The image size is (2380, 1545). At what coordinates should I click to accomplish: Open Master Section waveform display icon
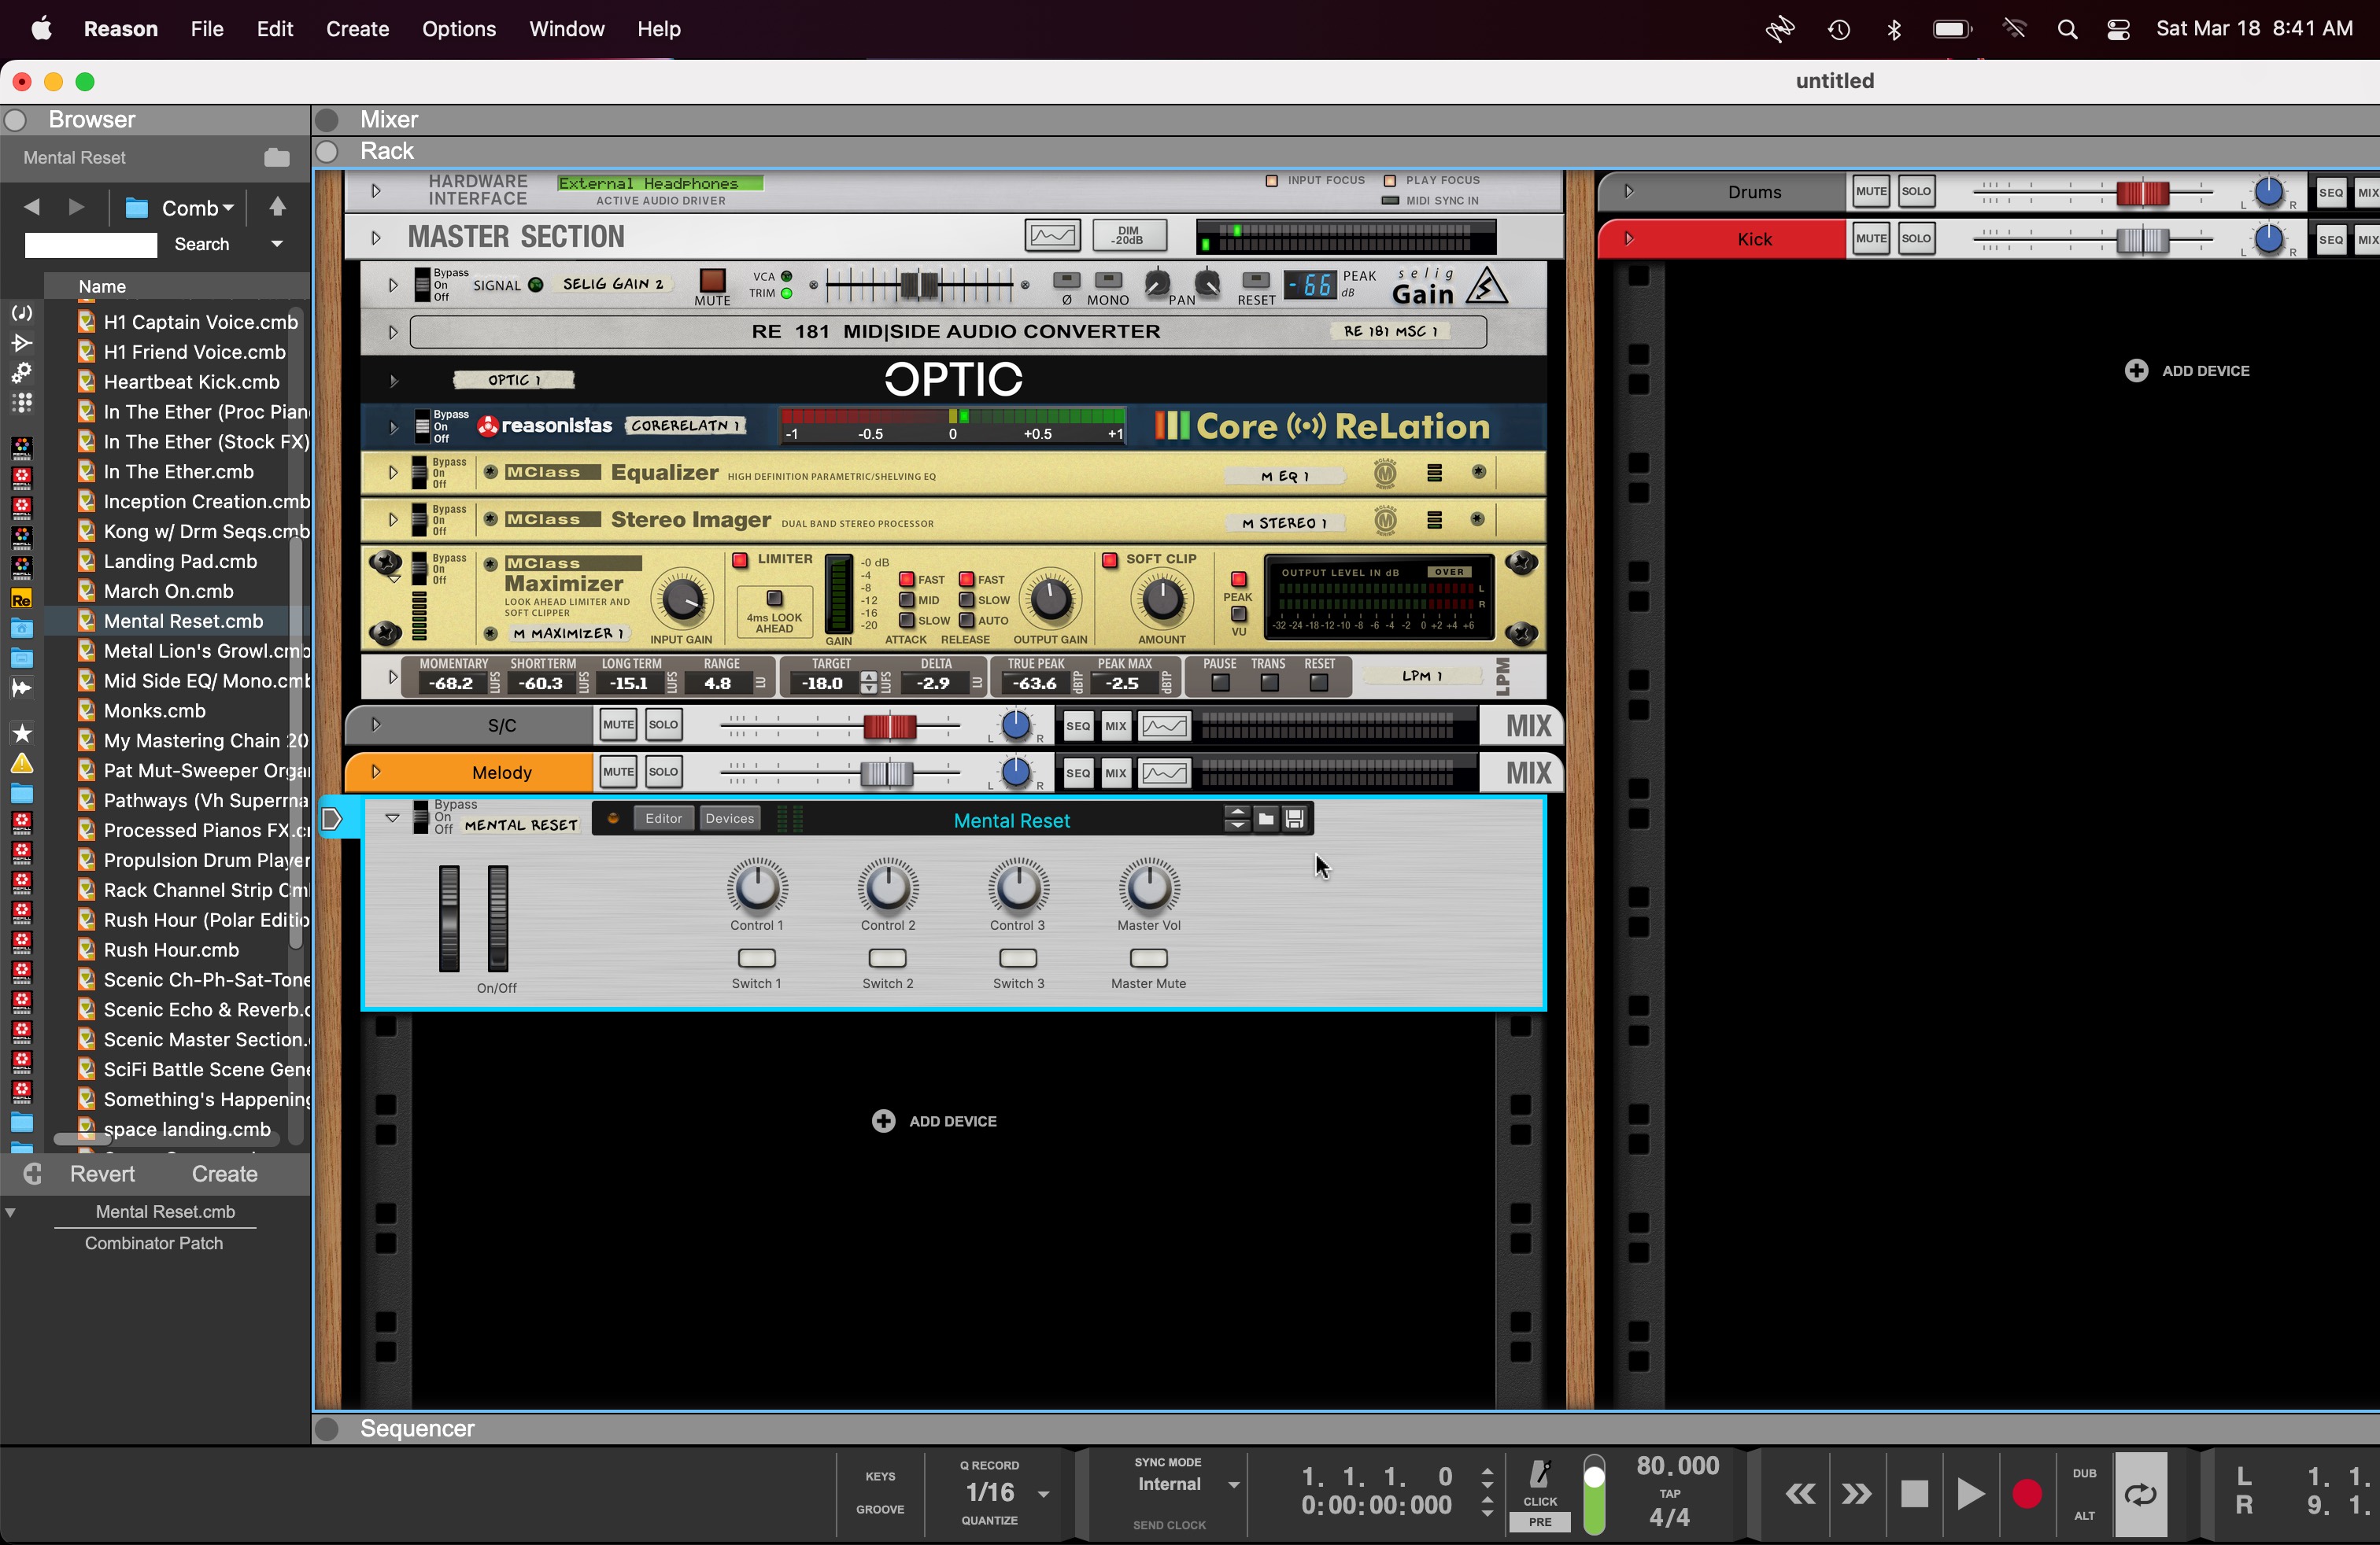(1052, 236)
